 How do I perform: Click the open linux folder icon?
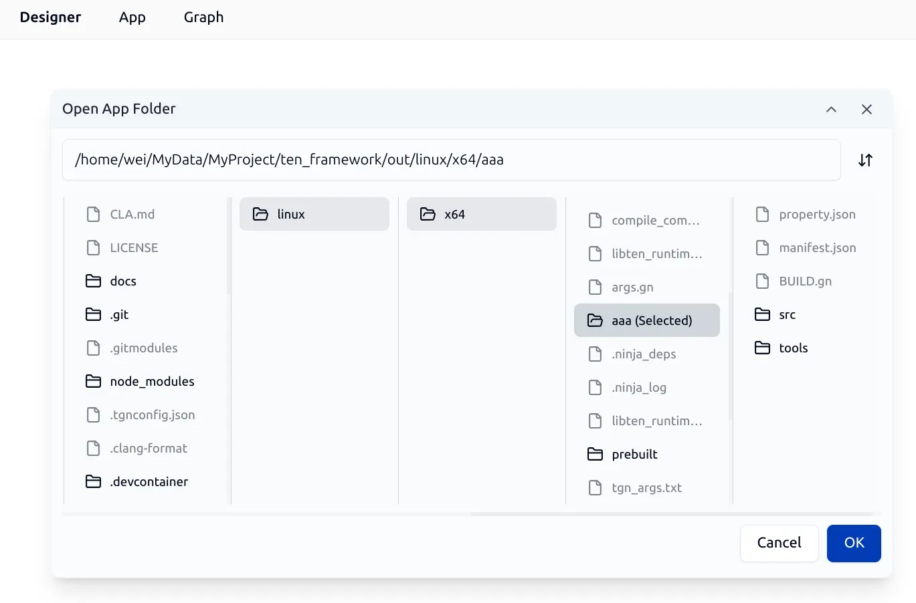(x=260, y=214)
